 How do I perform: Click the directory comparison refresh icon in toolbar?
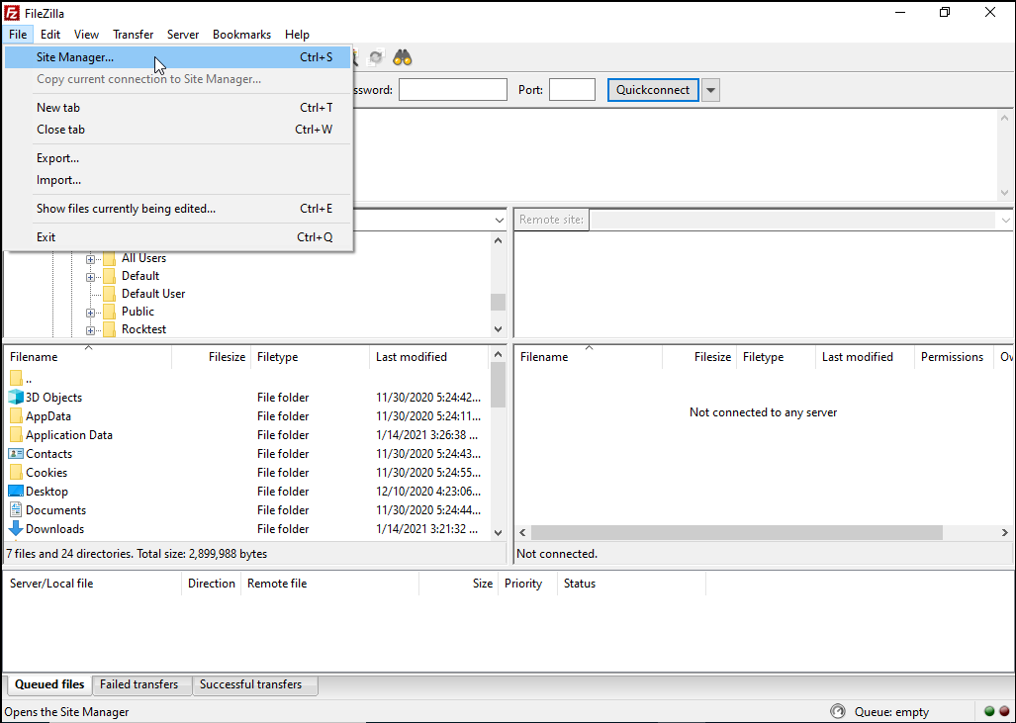pos(376,57)
